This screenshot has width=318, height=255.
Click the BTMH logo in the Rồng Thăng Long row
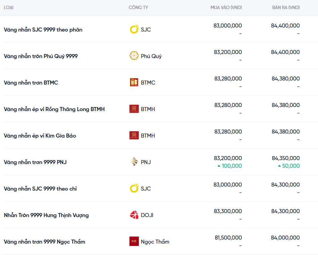tap(134, 109)
